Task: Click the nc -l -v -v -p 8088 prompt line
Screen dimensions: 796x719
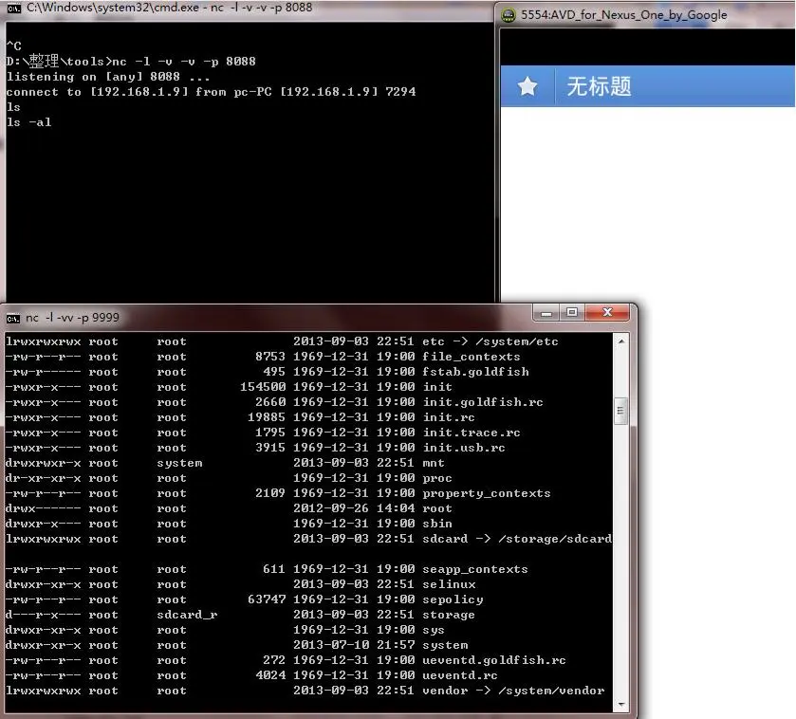Action: coord(131,62)
